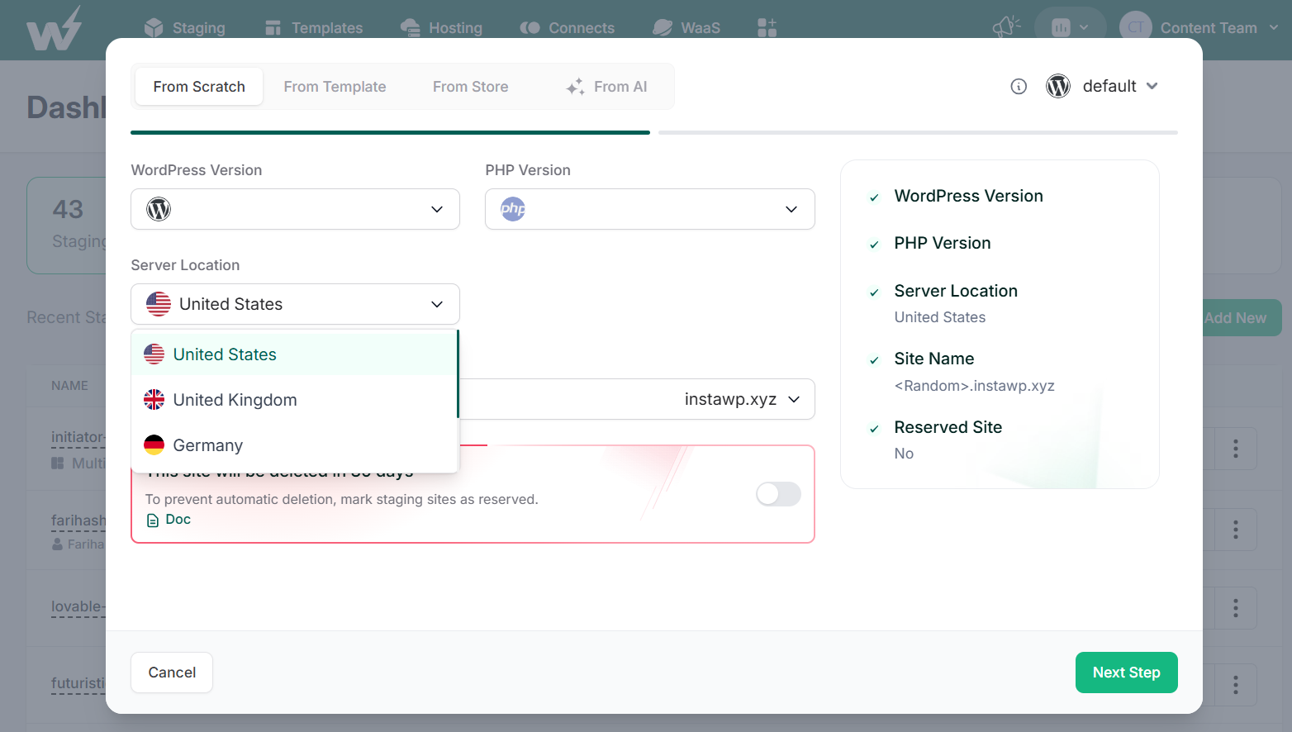Click the apps grid plus icon

point(767,28)
